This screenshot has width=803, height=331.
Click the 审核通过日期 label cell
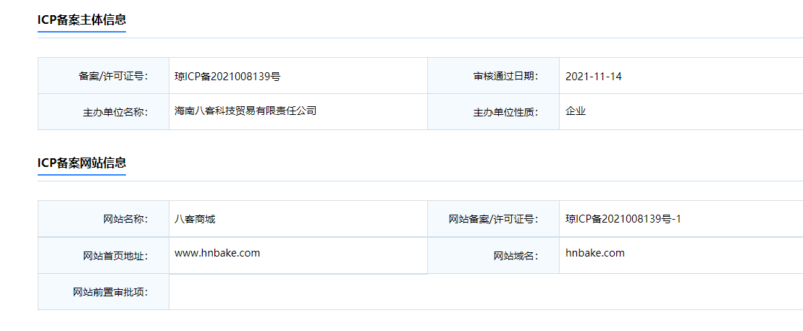(493, 76)
